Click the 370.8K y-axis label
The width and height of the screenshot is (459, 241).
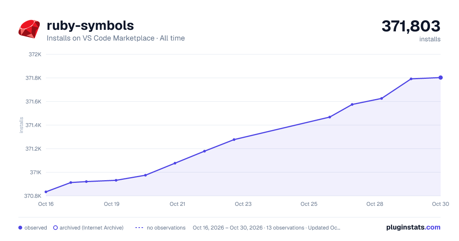33,196
